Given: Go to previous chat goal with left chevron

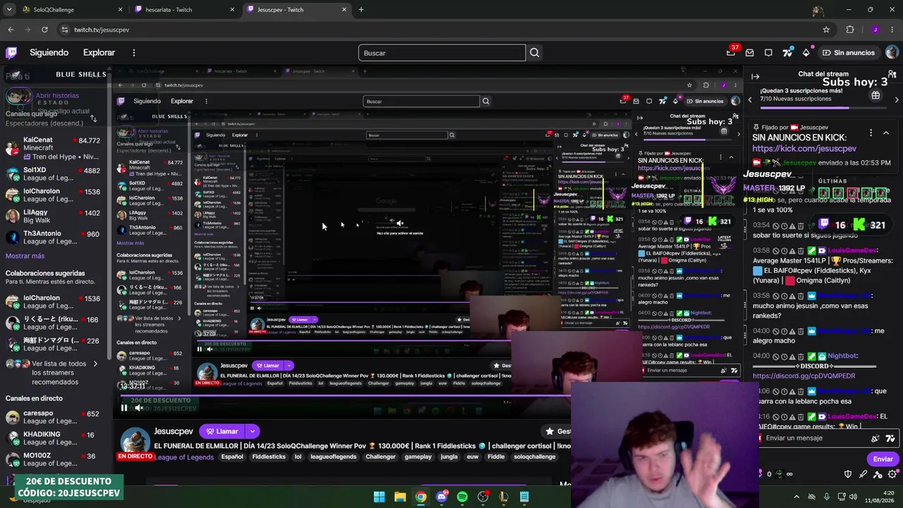Looking at the screenshot, I should (x=750, y=99).
